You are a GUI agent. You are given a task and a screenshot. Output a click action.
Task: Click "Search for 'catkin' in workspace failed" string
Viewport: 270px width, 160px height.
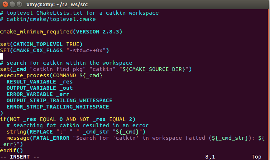139,138
